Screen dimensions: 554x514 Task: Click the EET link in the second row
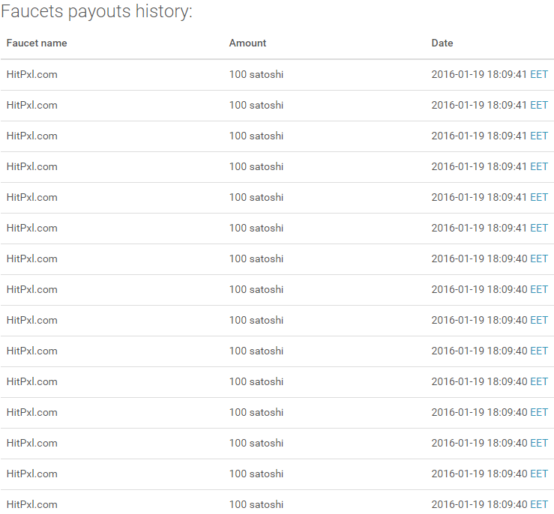point(539,105)
